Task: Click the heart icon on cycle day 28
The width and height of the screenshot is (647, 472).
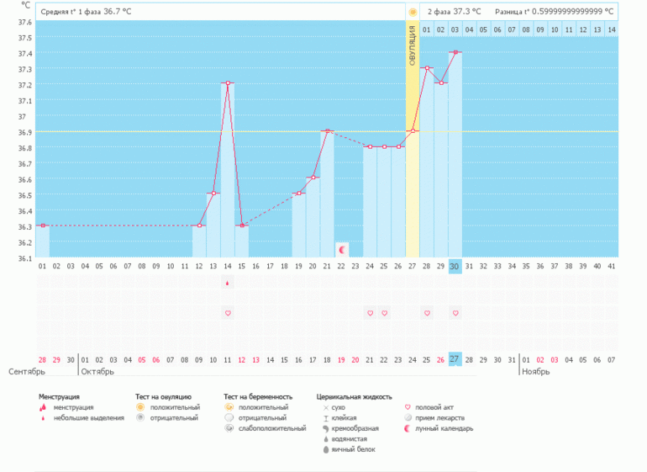Action: (x=427, y=313)
